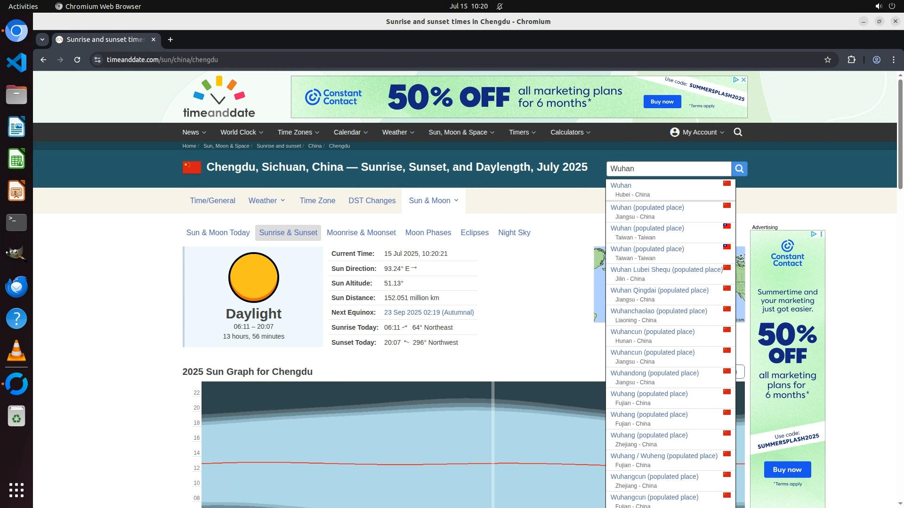Launch VLC from the dock
This screenshot has height=508, width=904.
click(x=16, y=351)
